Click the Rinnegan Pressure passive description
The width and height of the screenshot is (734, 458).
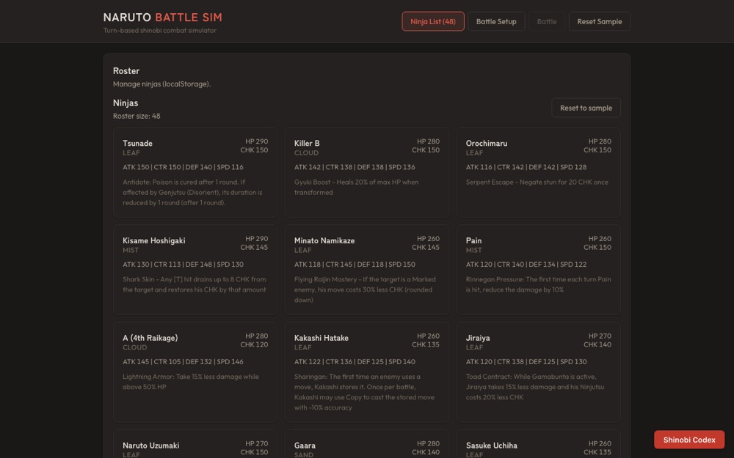[x=538, y=284]
